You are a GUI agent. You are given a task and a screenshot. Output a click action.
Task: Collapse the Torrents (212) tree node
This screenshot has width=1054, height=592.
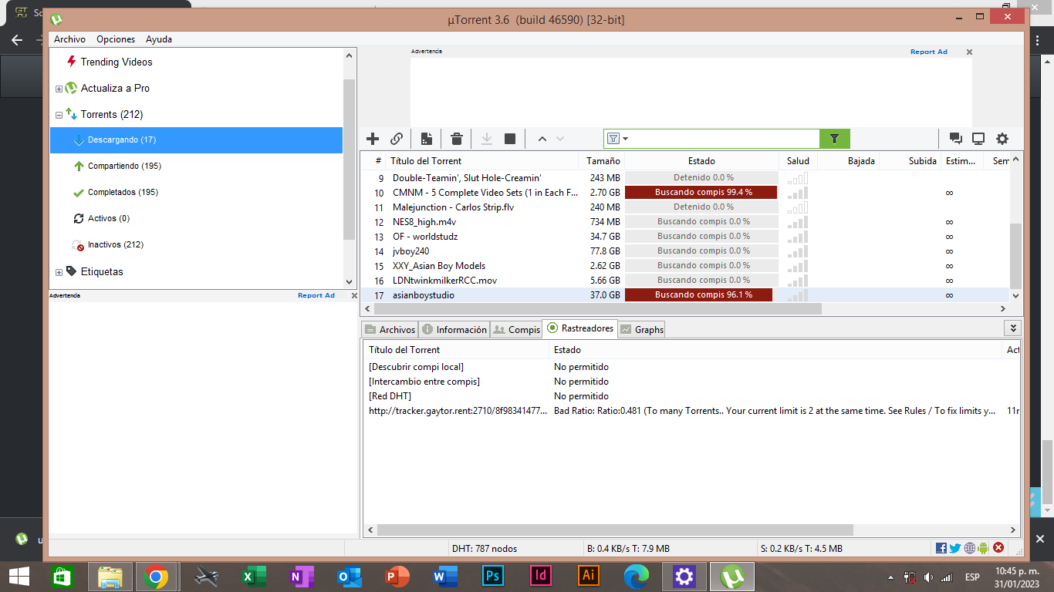click(x=59, y=115)
